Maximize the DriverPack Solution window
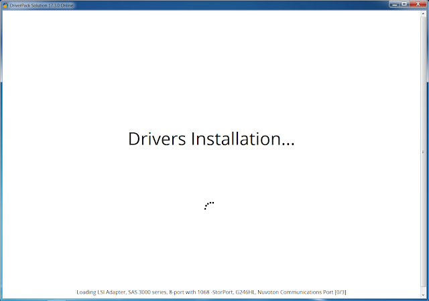 click(404, 4)
